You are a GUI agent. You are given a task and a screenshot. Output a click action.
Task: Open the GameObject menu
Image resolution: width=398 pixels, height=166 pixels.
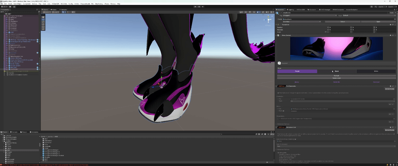pos(17,4)
